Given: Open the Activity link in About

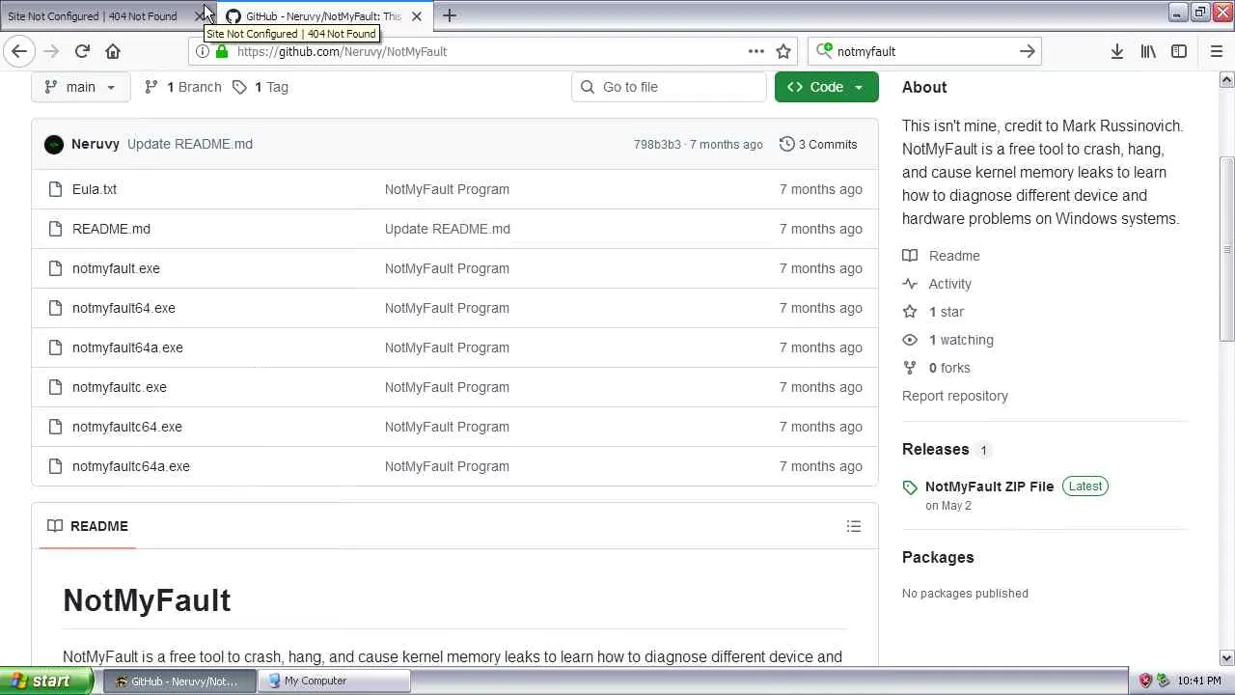Looking at the screenshot, I should click(x=937, y=284).
